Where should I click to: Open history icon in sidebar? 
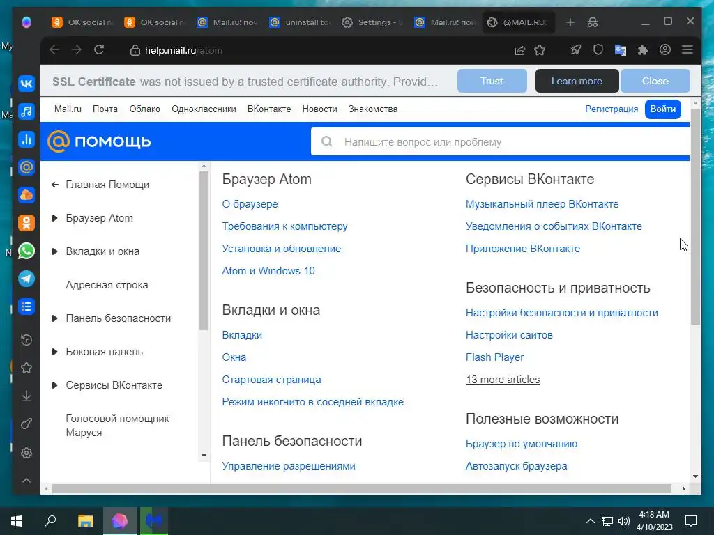click(x=26, y=339)
